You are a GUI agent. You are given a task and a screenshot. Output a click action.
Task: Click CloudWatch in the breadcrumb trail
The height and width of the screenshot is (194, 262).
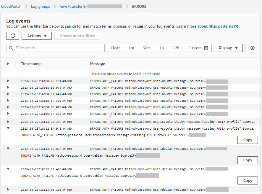click(x=11, y=6)
